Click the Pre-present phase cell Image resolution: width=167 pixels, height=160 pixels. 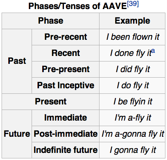click(66, 69)
